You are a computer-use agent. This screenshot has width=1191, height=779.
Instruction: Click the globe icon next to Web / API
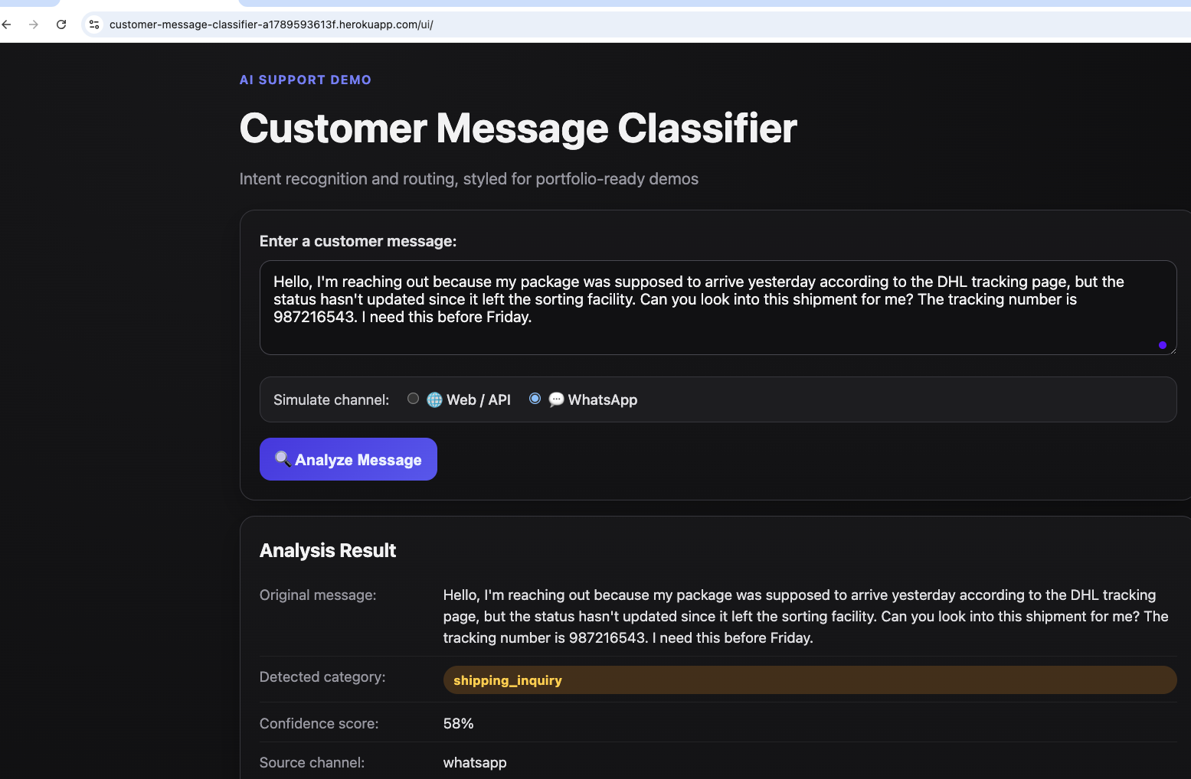click(x=434, y=399)
